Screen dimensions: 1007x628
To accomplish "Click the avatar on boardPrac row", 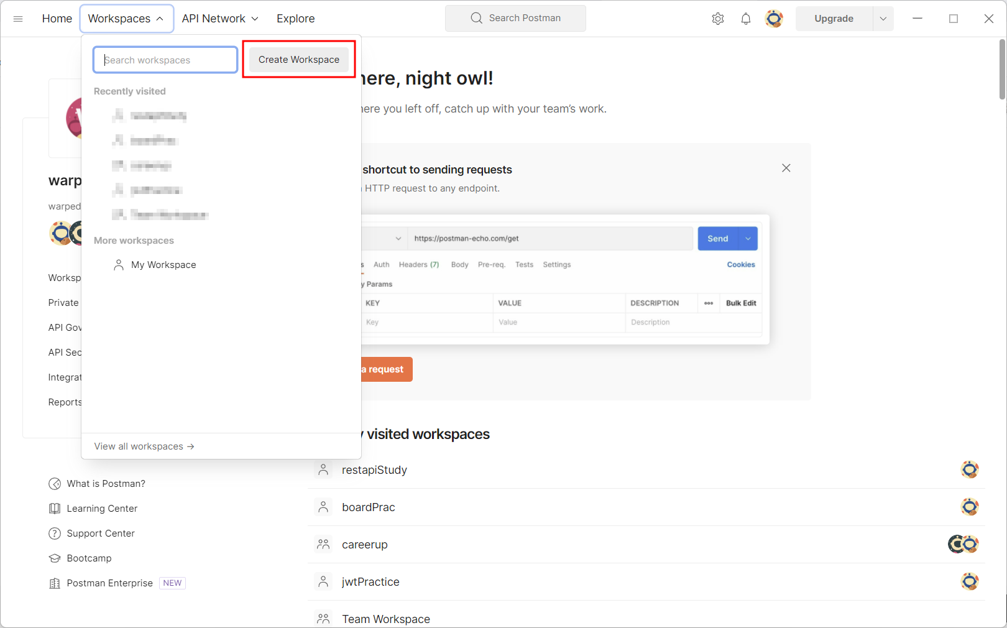I will click(x=970, y=507).
